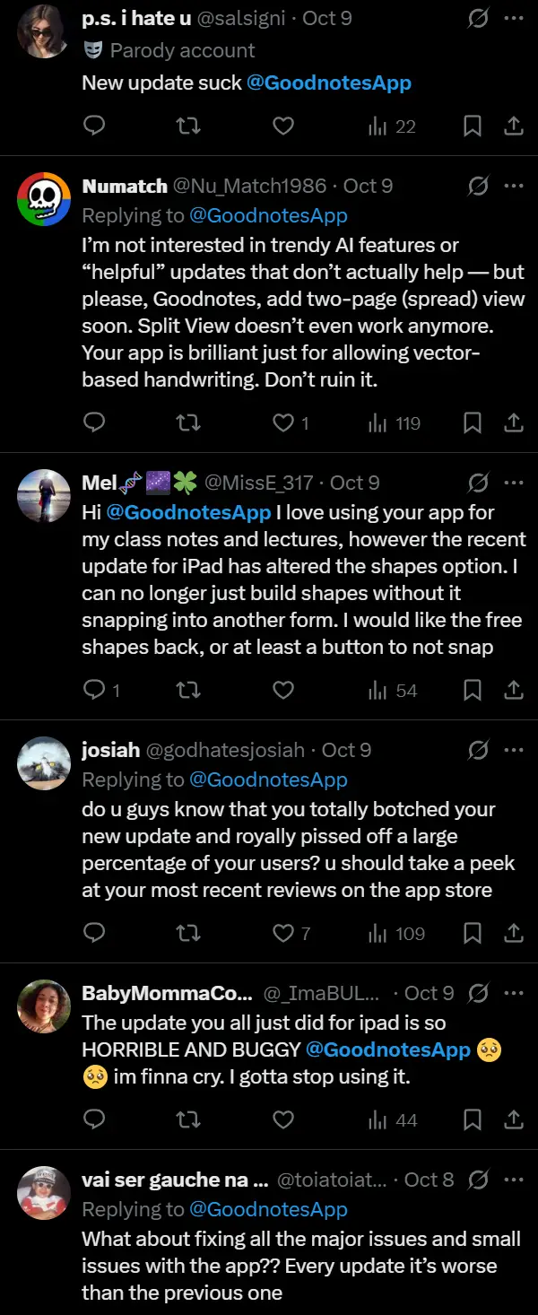Like josiah's tweet about botched update
The width and height of the screenshot is (538, 1315).
283,933
